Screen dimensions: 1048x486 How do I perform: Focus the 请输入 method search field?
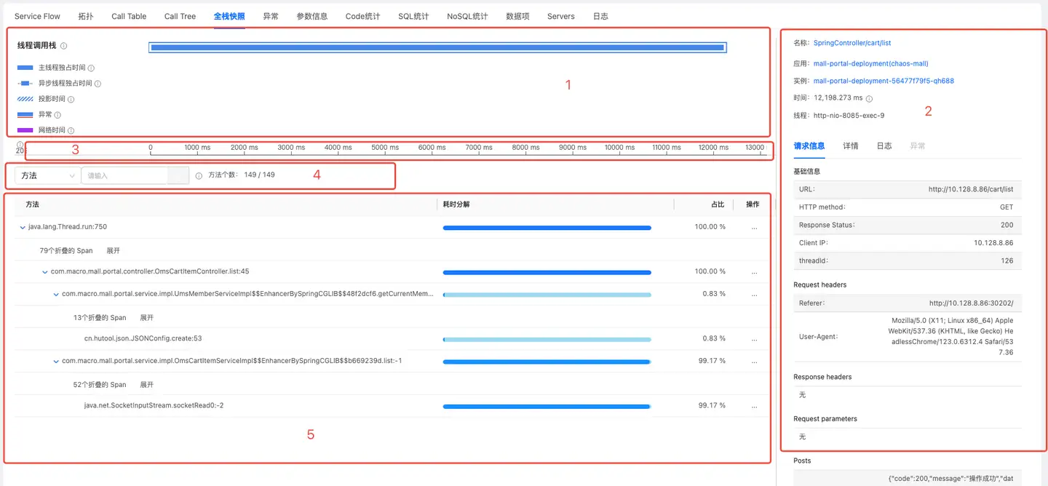(124, 175)
